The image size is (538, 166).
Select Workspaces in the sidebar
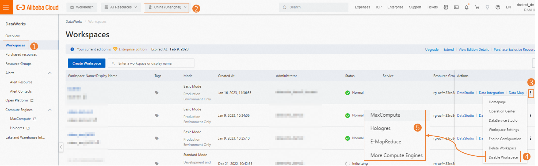pyautogui.click(x=15, y=45)
